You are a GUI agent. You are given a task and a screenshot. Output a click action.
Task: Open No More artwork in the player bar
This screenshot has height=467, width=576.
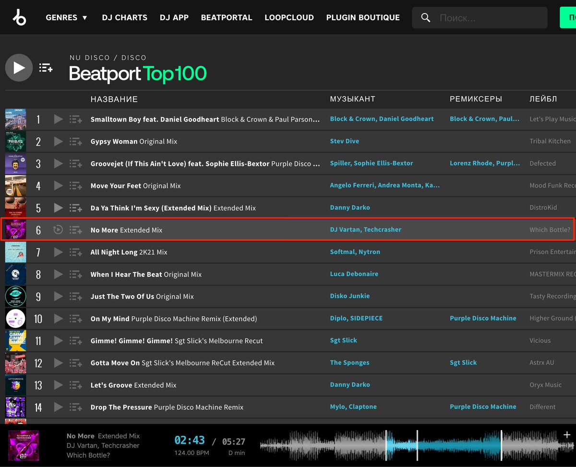pyautogui.click(x=24, y=446)
